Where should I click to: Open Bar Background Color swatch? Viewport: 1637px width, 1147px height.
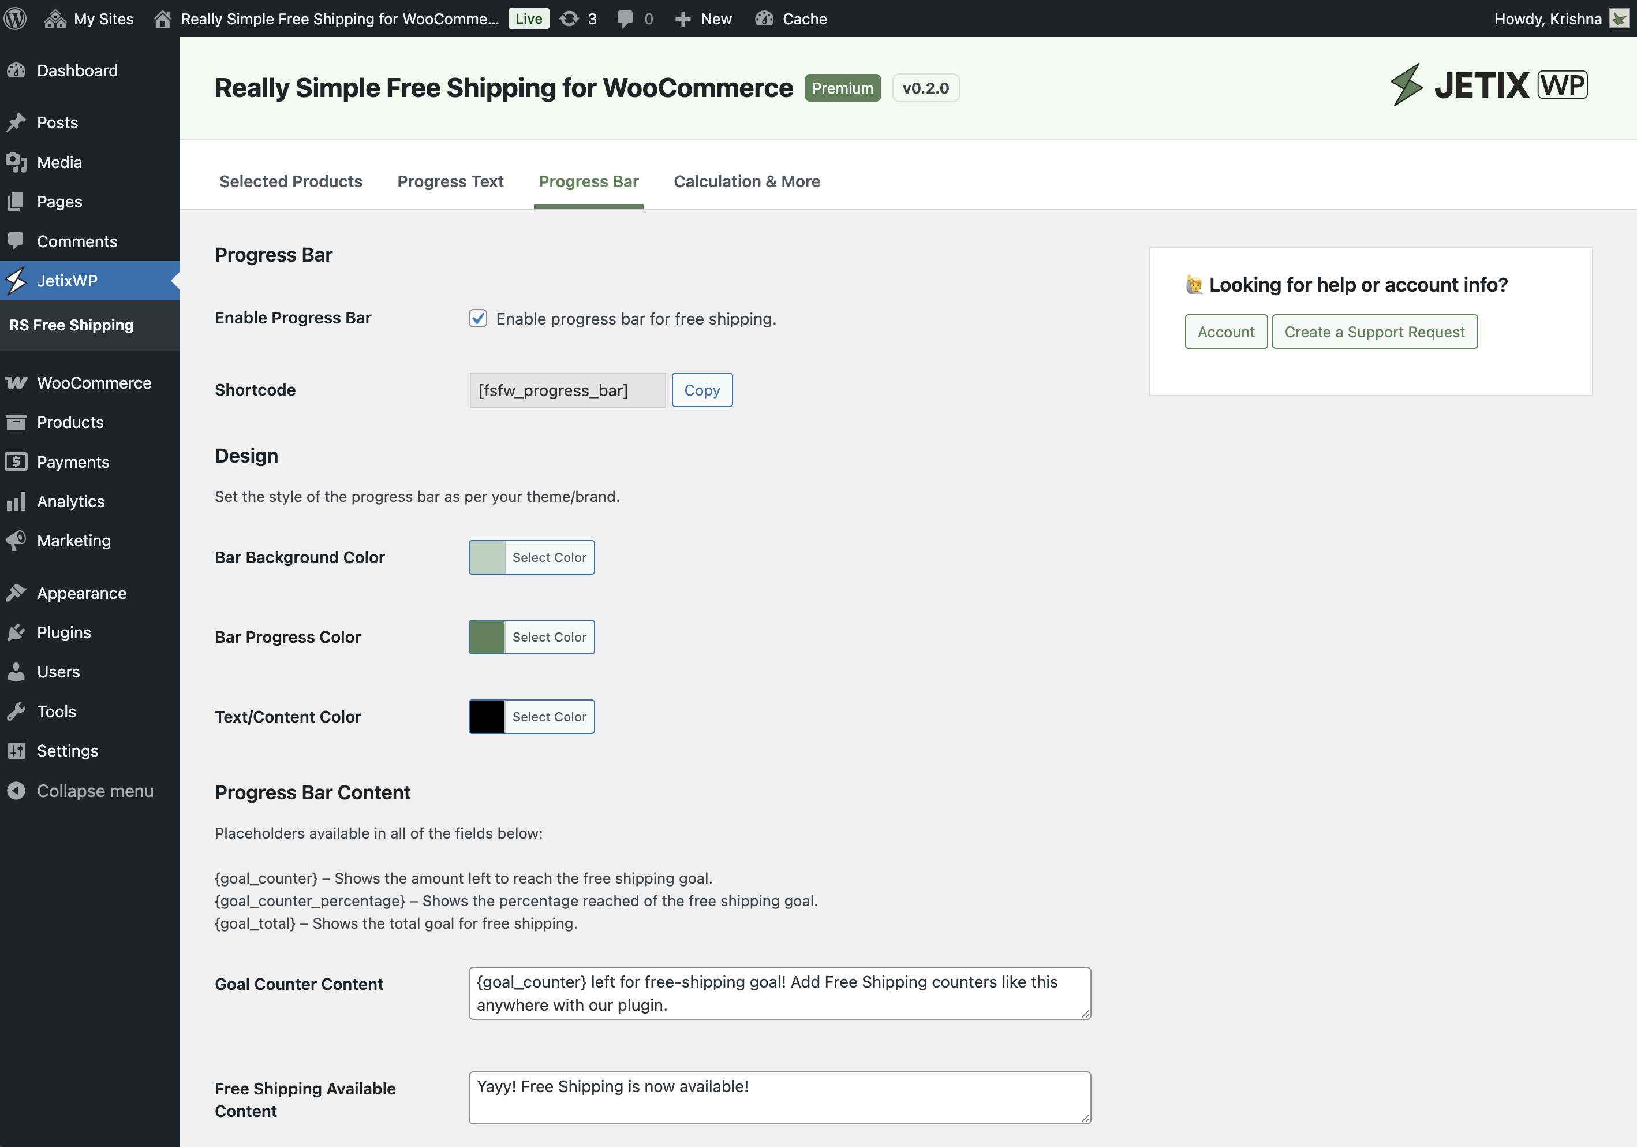pos(487,557)
